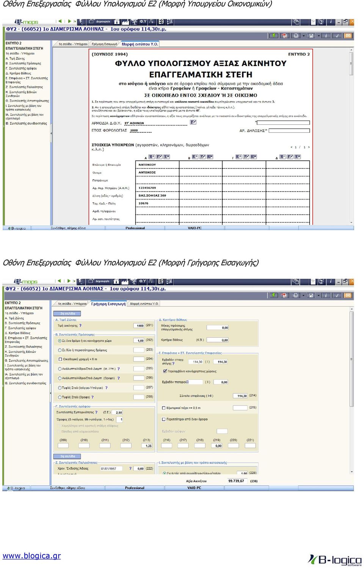
Task: Add a person in column Β
Action: point(195,157)
